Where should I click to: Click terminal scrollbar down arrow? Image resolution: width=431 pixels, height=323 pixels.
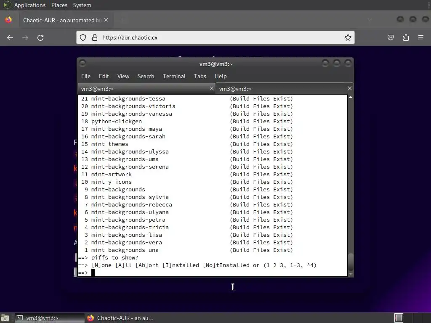[x=351, y=274]
